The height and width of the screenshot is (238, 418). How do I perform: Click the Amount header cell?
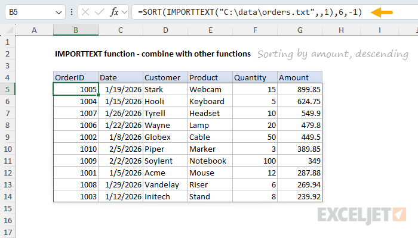pos(300,77)
